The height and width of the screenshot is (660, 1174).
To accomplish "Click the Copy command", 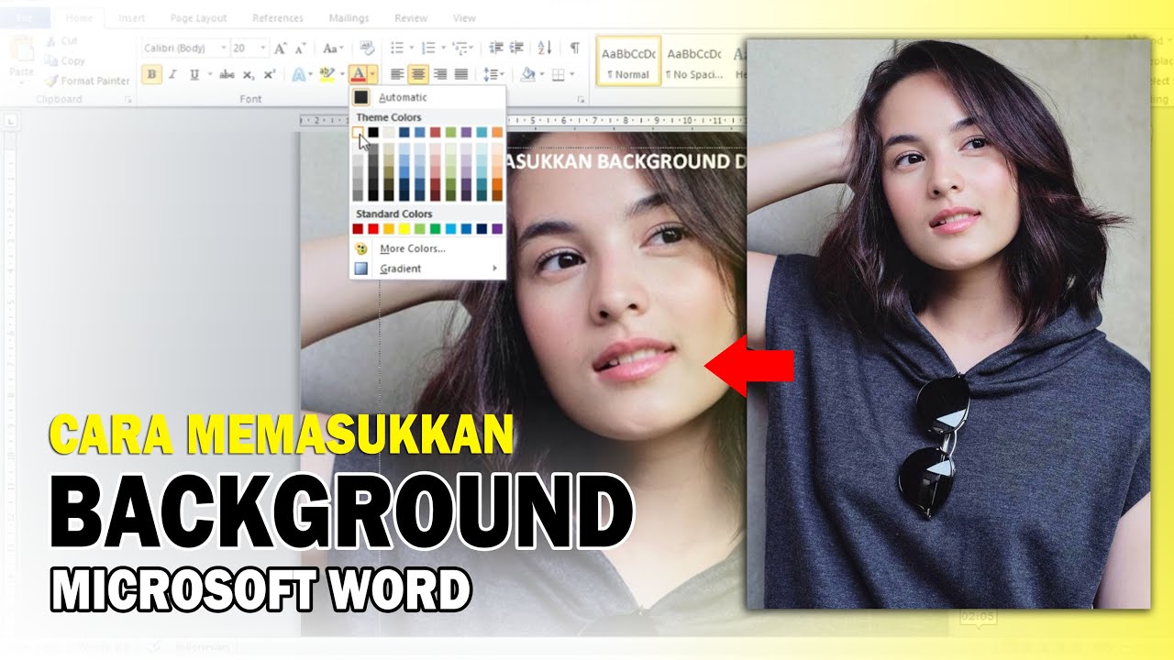I will pos(64,60).
